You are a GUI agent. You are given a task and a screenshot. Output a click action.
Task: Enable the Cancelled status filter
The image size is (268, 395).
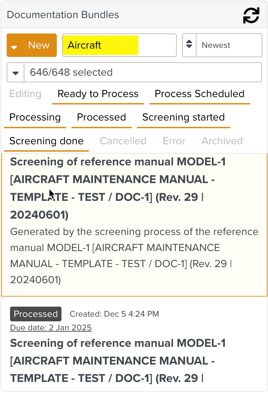coord(123,141)
